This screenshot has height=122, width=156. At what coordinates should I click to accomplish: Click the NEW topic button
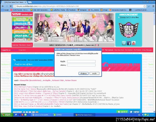pos(134,112)
